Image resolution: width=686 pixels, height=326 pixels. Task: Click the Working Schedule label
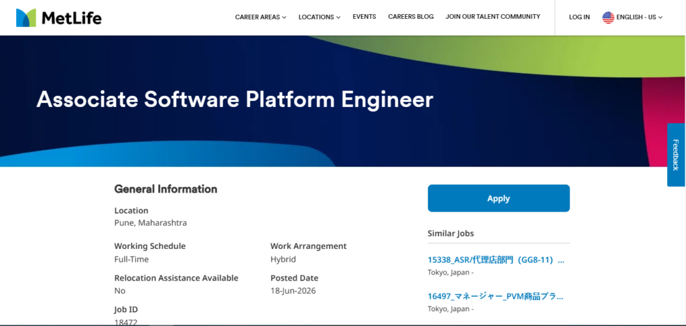(x=150, y=246)
